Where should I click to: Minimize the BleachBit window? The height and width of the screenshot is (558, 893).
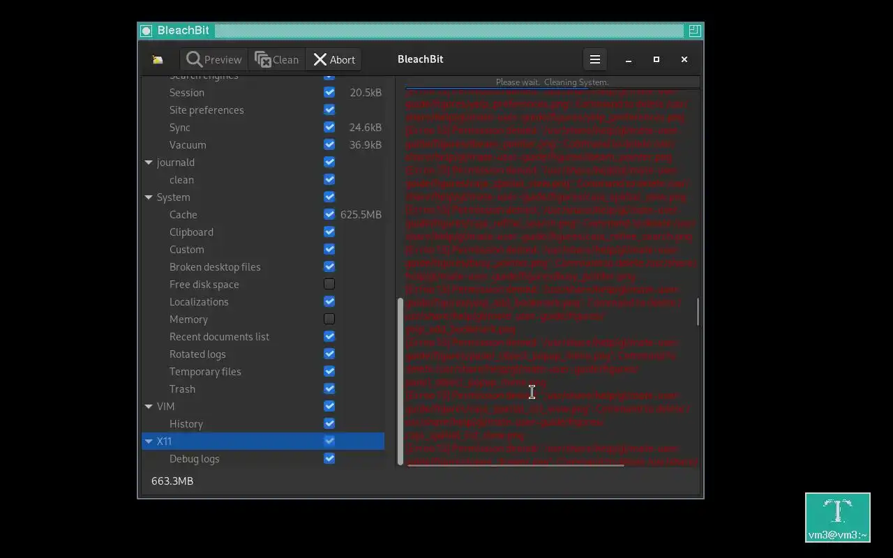pos(629,60)
